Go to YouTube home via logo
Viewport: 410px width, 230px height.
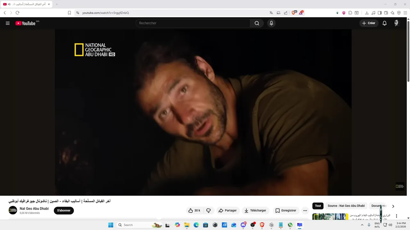pyautogui.click(x=25, y=23)
